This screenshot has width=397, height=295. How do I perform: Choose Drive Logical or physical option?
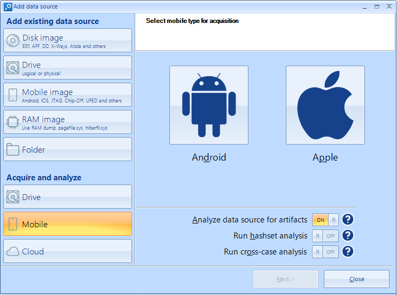coord(68,68)
